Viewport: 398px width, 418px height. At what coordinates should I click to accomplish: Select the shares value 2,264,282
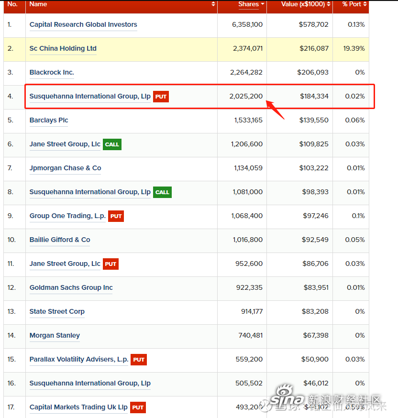[x=246, y=73]
